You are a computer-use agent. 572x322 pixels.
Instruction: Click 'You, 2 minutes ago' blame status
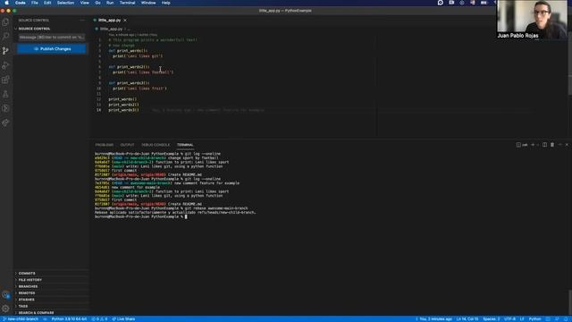point(433,319)
